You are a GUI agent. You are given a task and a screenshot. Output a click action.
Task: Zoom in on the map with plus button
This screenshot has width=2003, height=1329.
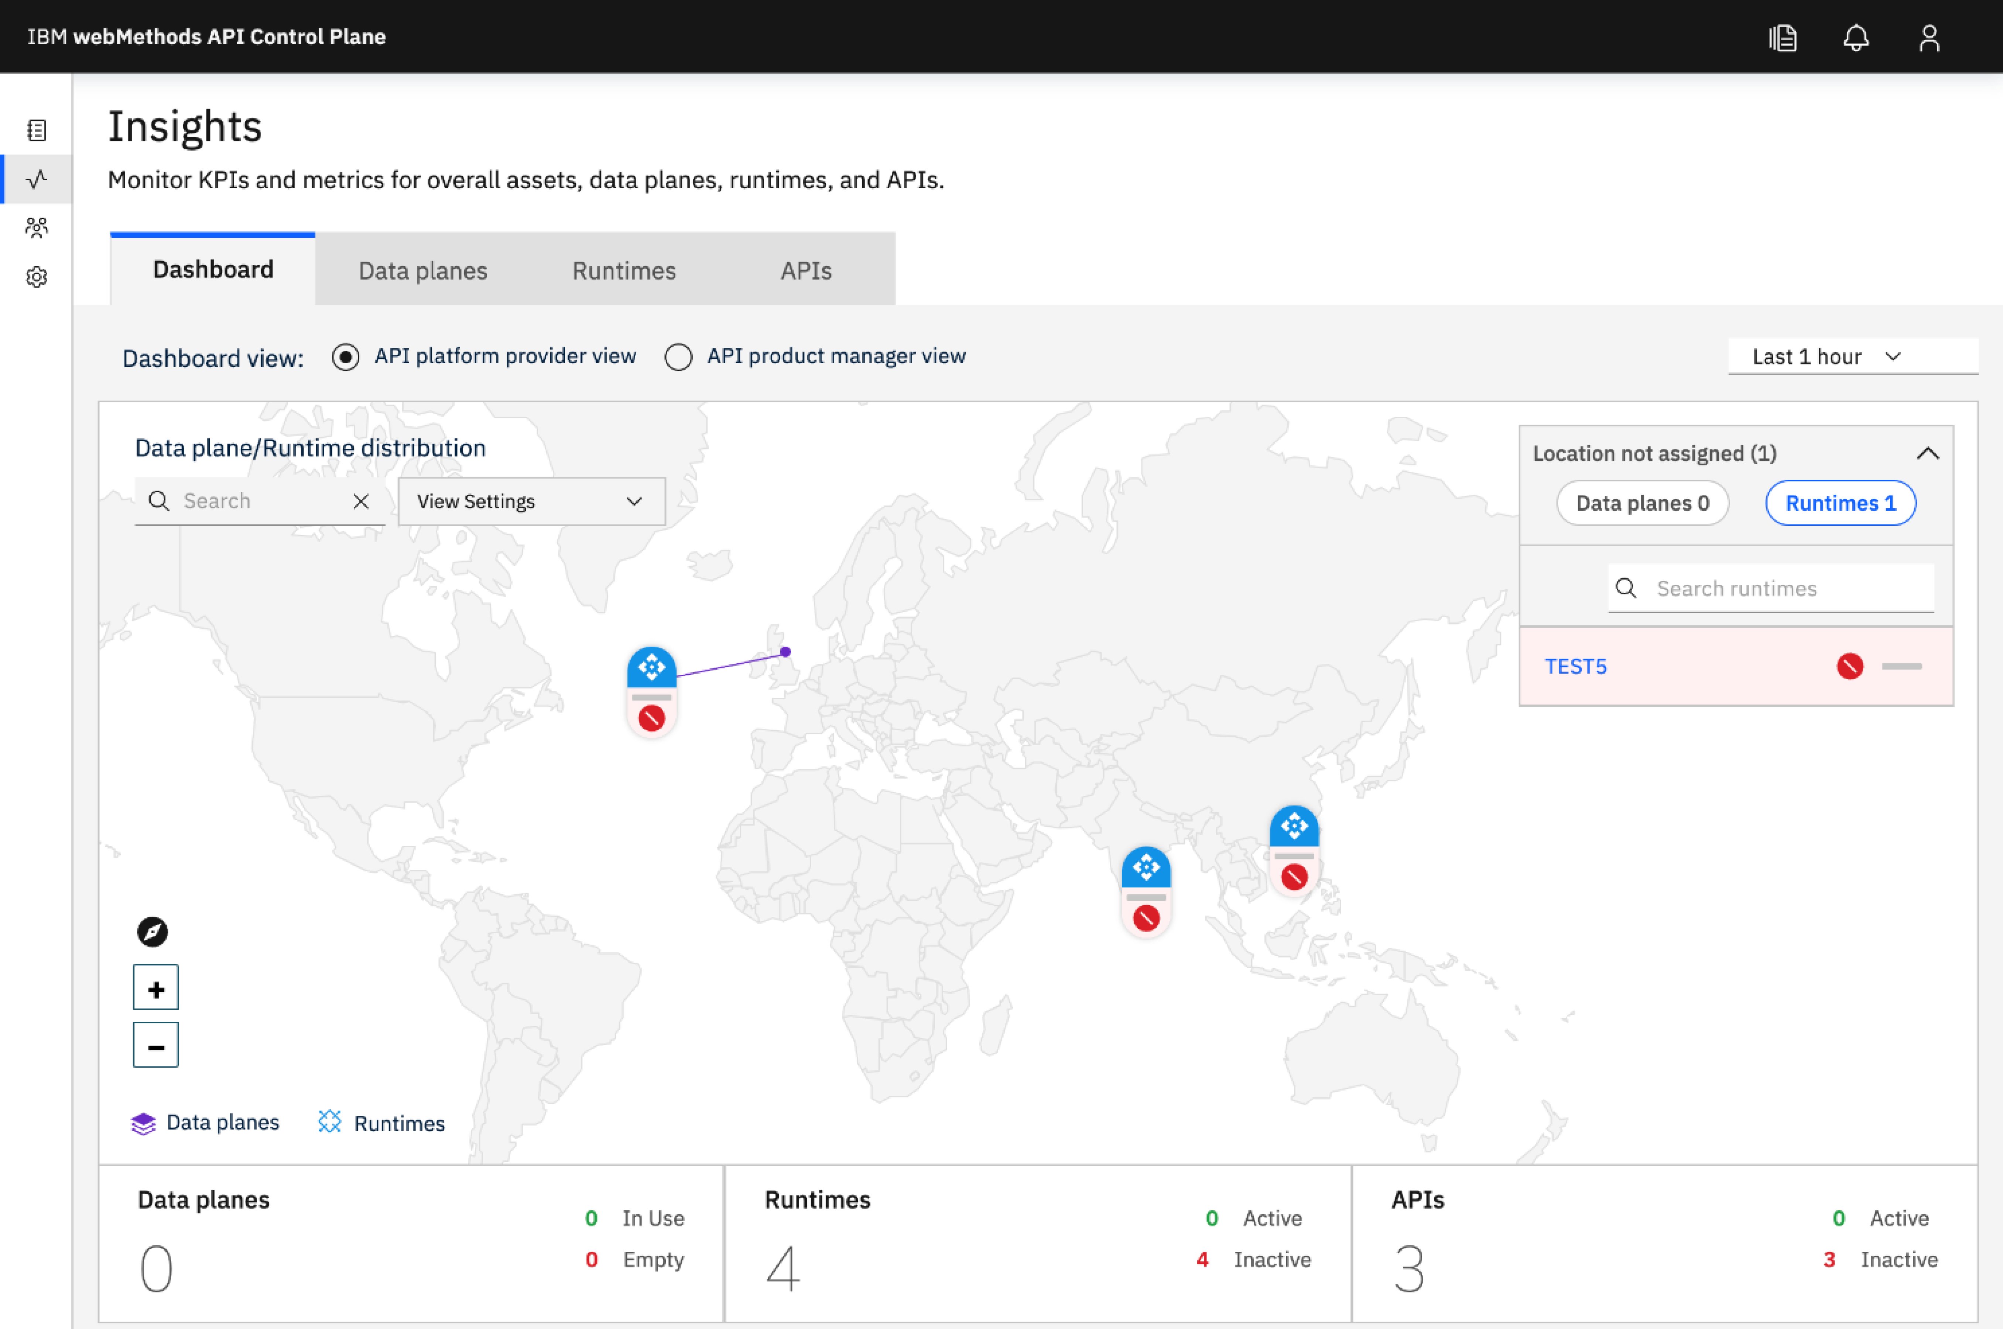coord(156,988)
